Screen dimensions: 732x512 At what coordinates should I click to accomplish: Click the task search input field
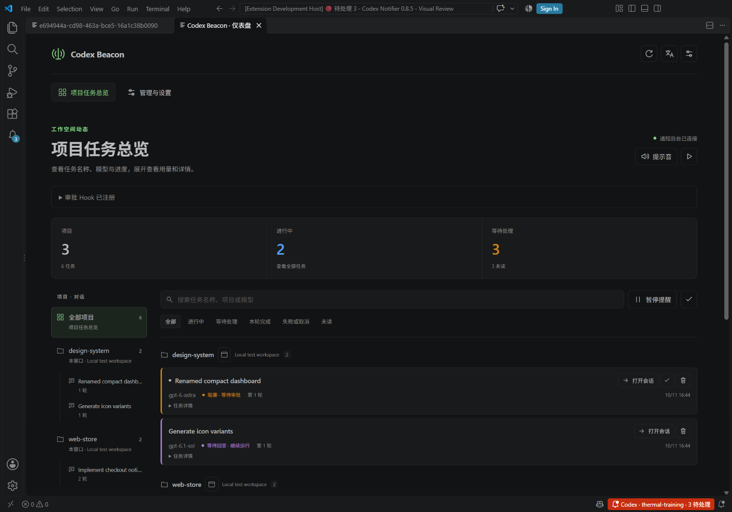click(392, 299)
